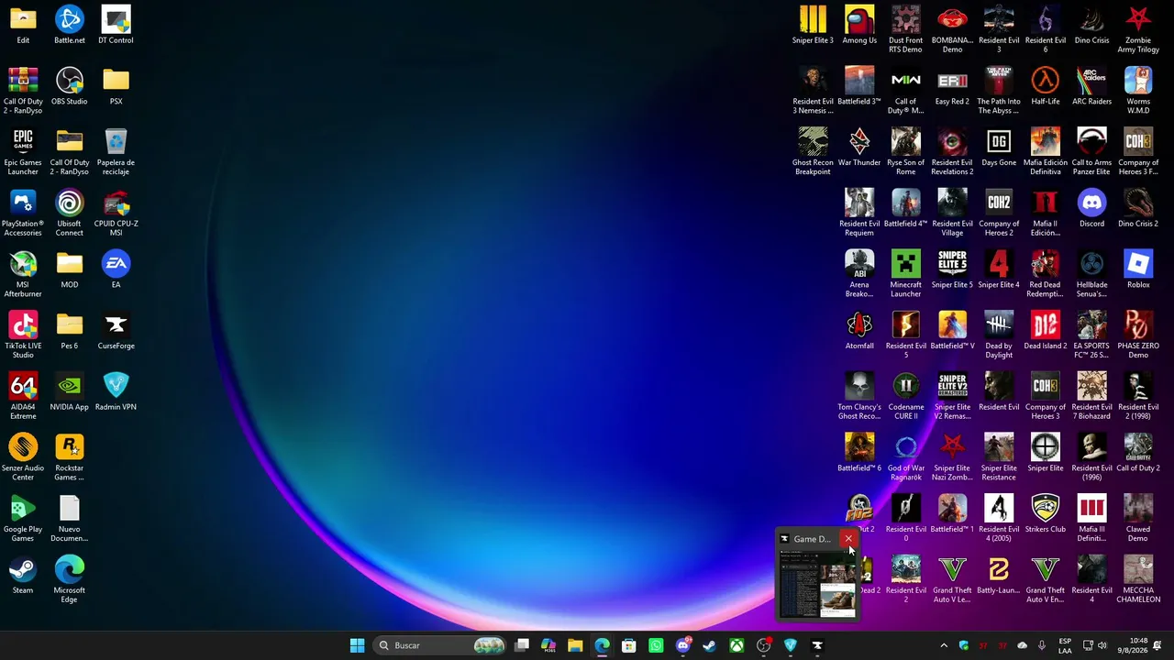Select the Strikers Club game icon

pyautogui.click(x=1045, y=514)
